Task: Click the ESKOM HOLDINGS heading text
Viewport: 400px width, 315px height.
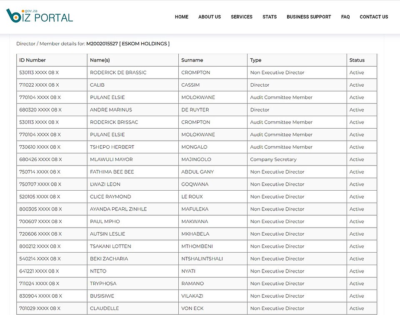Action: click(x=144, y=44)
